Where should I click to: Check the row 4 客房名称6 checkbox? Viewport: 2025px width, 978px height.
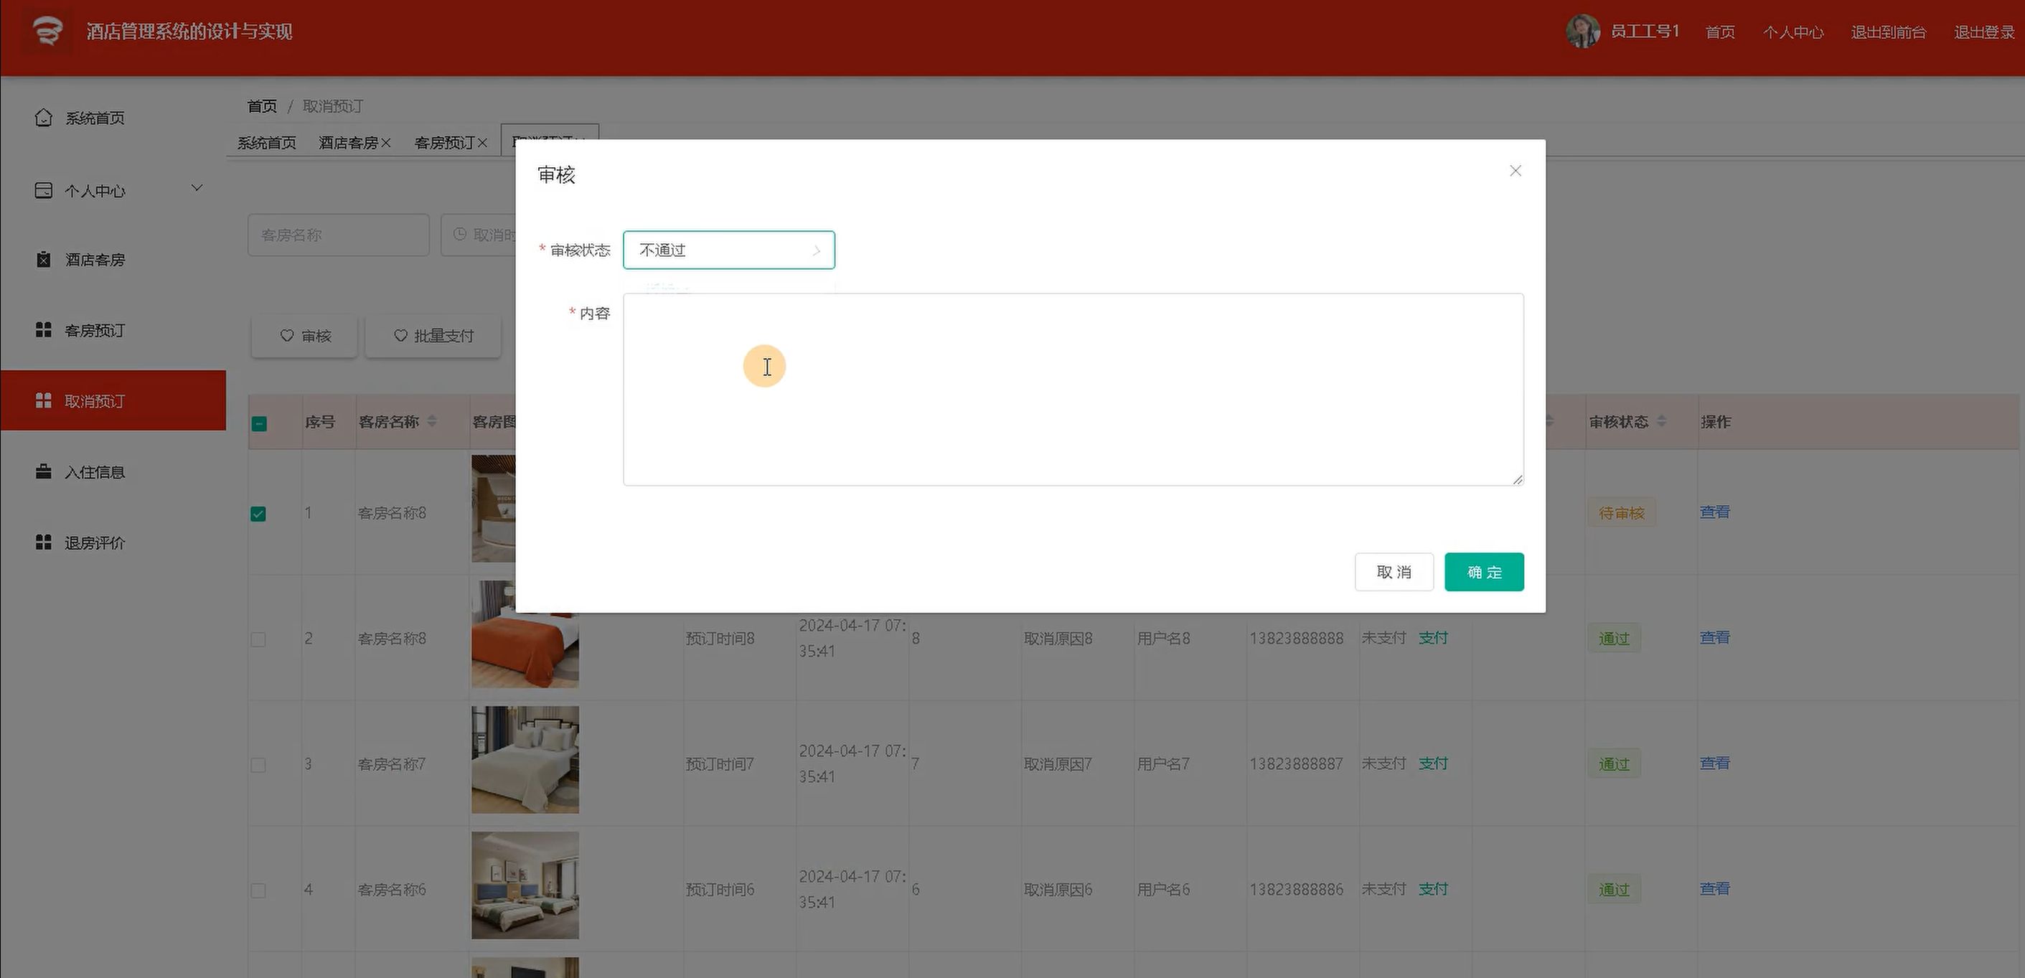[258, 890]
